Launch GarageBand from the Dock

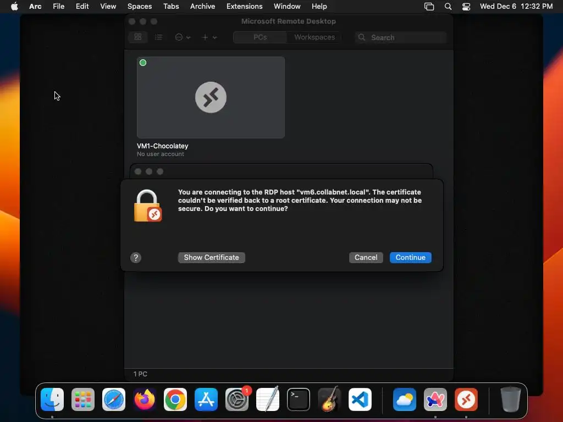(329, 399)
